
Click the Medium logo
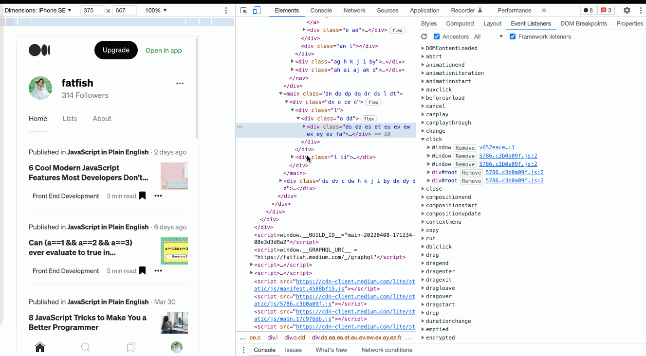(39, 50)
